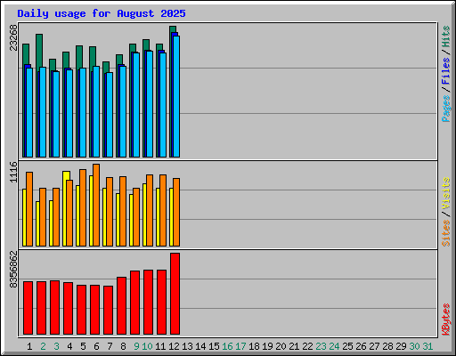Click the Pages legend label

tap(446, 109)
